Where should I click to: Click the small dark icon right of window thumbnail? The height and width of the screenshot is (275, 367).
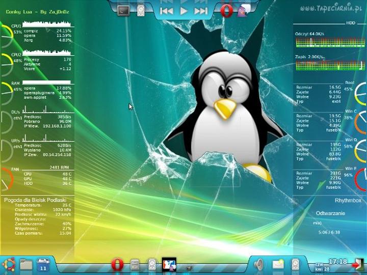point(189,268)
